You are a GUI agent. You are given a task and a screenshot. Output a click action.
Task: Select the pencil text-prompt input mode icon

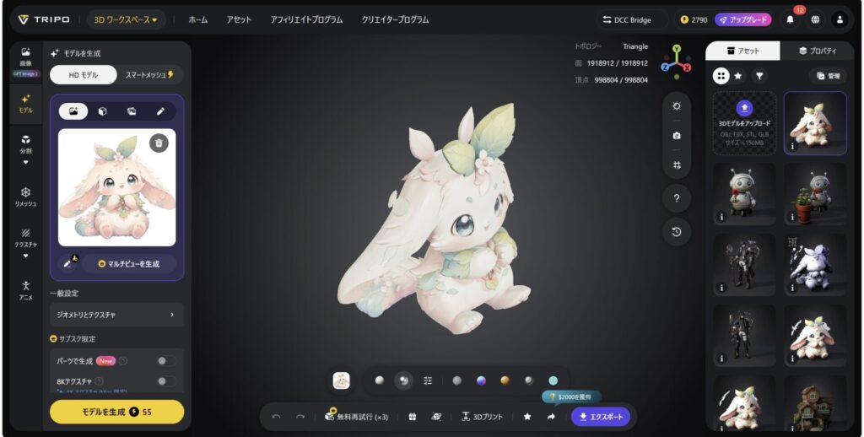point(160,111)
